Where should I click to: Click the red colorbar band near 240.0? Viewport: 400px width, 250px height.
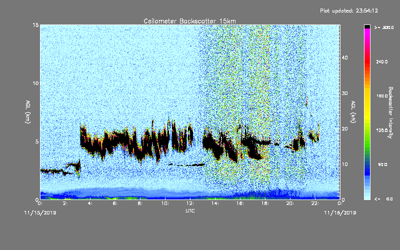tap(367, 61)
